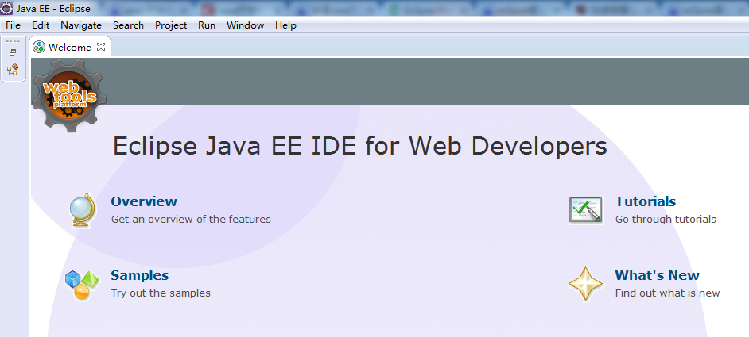Screen dimensions: 749x337
Task: Click the Web Tools Platform gear logo
Action: [x=68, y=95]
